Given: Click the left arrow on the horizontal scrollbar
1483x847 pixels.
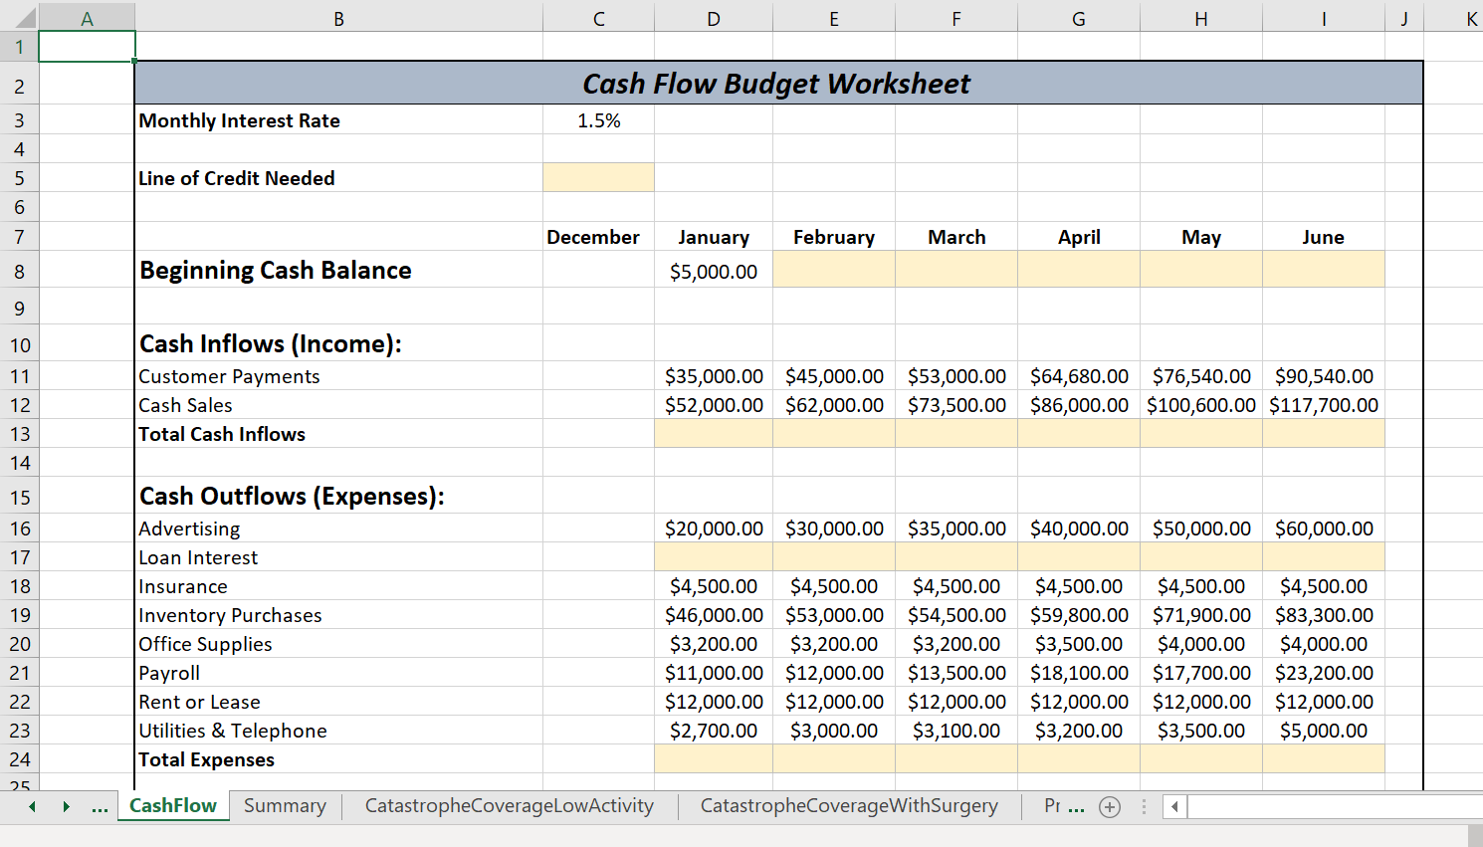Looking at the screenshot, I should click(1173, 806).
